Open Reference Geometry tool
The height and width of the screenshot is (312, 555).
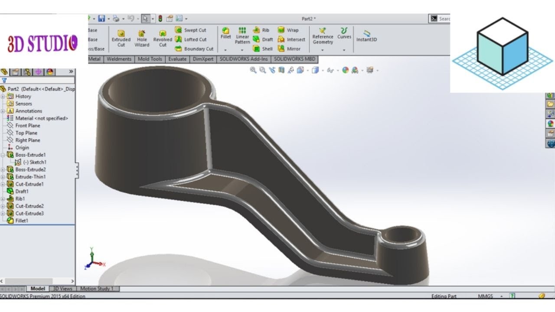point(323,36)
